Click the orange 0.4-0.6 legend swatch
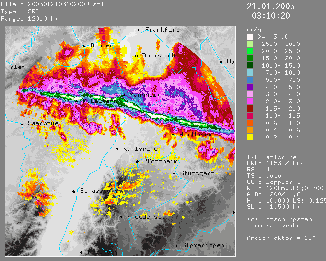The width and height of the screenshot is (326, 261). pos(250,130)
